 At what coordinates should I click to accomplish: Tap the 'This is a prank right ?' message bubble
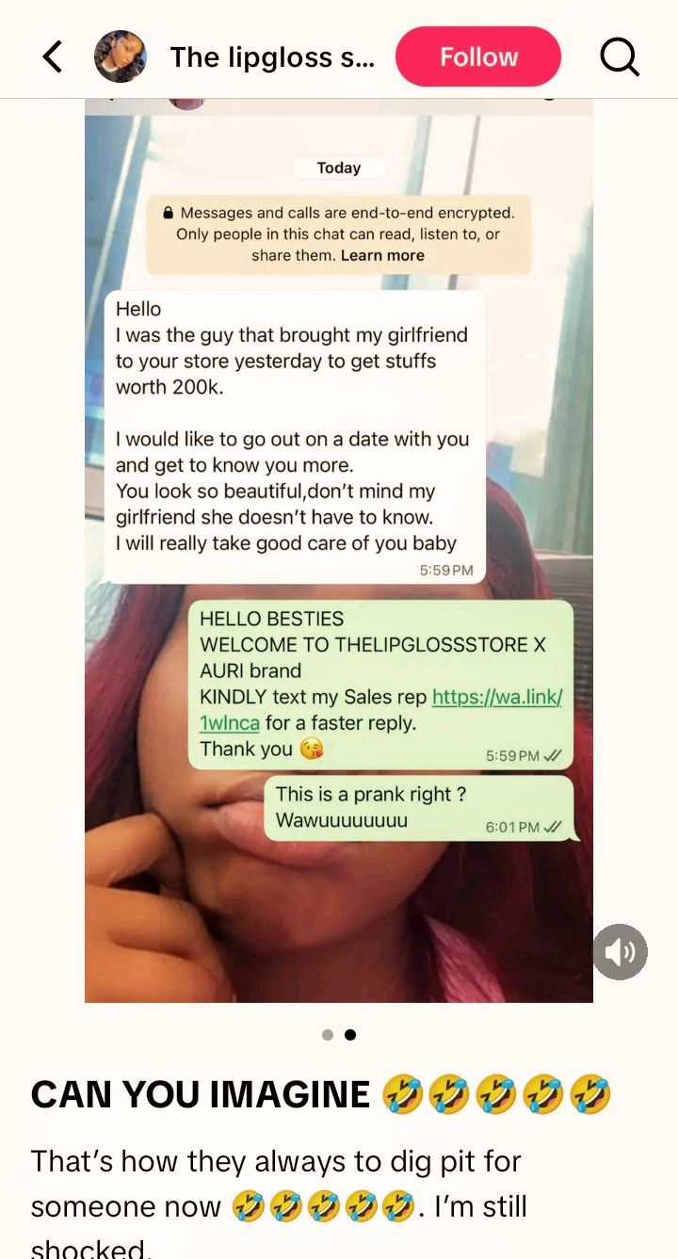point(418,808)
